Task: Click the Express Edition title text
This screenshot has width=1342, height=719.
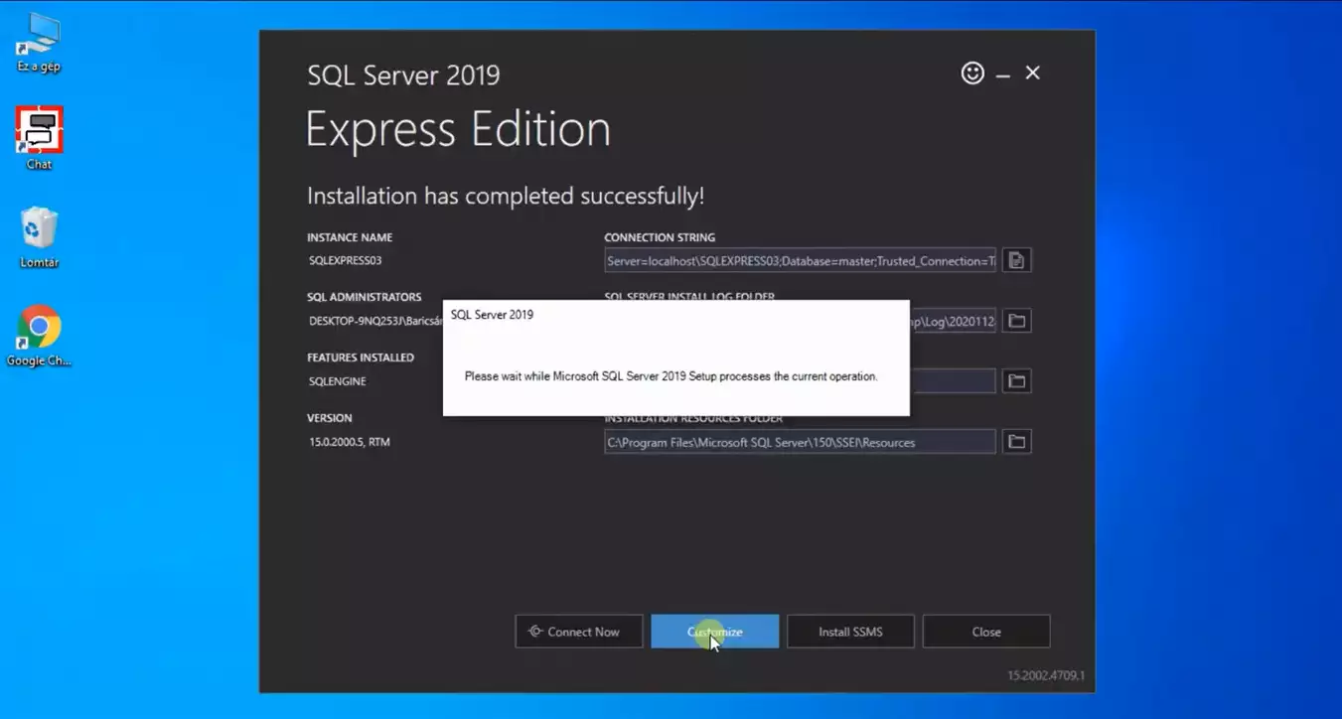Action: coord(458,130)
